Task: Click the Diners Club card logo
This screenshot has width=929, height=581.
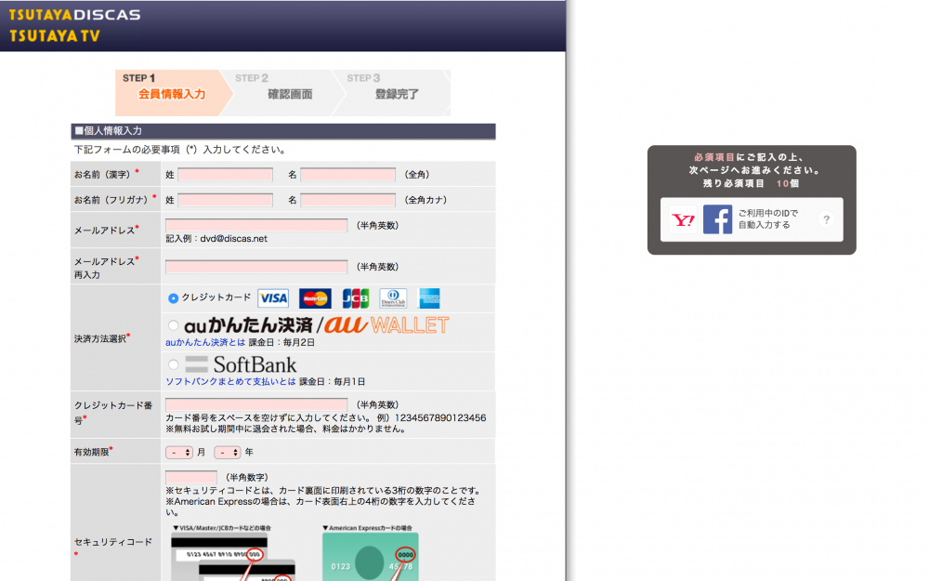Action: tap(393, 298)
